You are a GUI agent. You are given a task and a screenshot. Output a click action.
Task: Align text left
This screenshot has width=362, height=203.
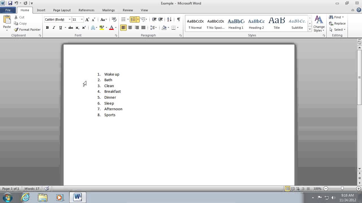[x=123, y=28]
